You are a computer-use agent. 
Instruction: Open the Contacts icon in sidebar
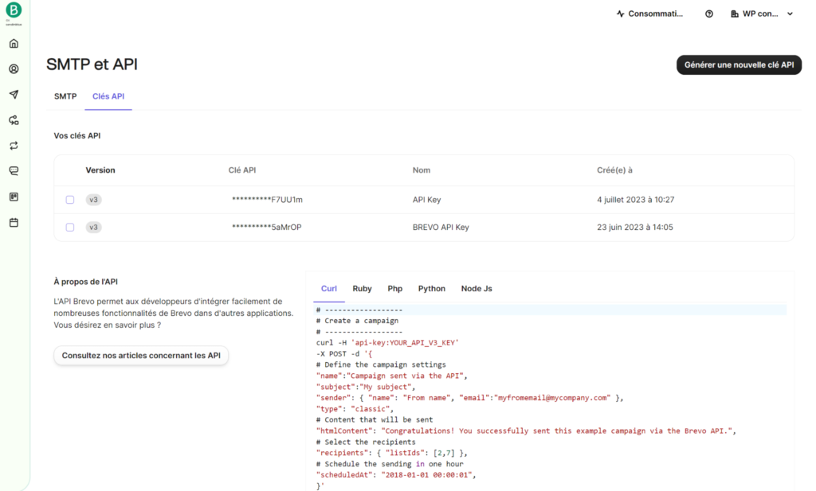pyautogui.click(x=14, y=69)
